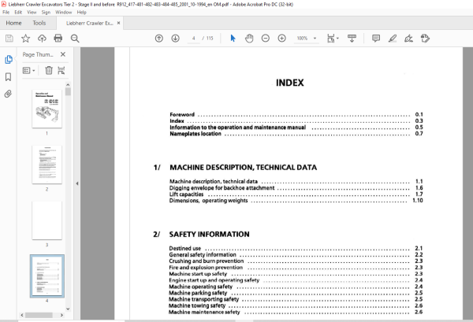This screenshot has height=322, width=473.
Task: Go to previous page arrow icon
Action: [159, 39]
